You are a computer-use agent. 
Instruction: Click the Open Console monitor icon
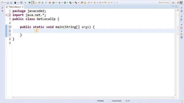tap(21, 3)
